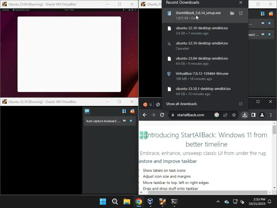
Task: Switch to Chrome on the taskbar
Action: point(139,201)
